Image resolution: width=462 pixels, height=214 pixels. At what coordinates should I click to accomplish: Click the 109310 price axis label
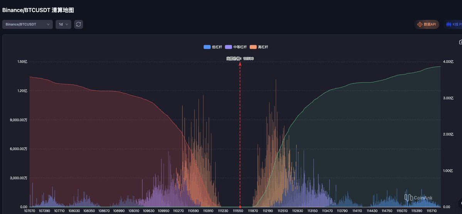(x=134, y=211)
